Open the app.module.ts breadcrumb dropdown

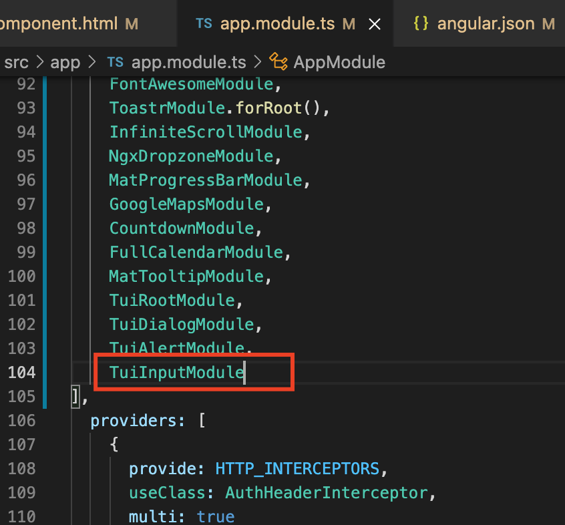188,61
